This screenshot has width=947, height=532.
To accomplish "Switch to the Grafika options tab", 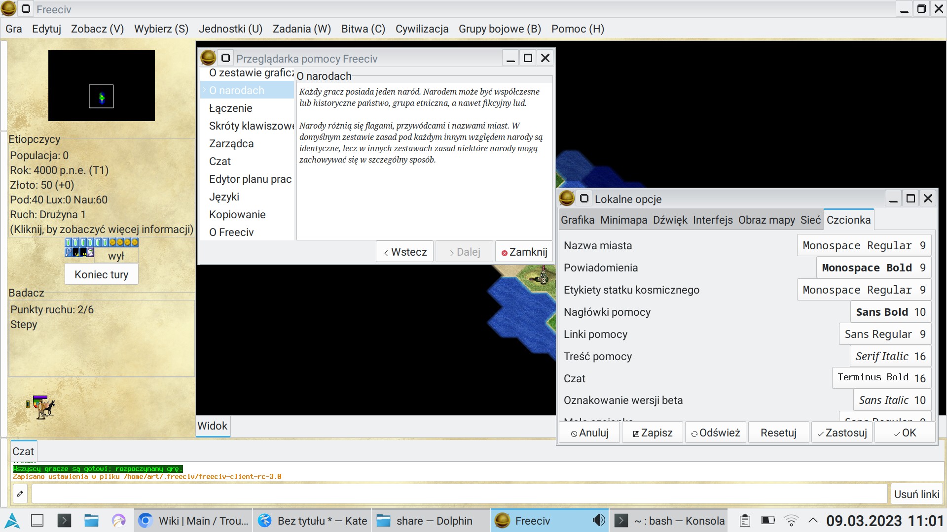I will pos(578,220).
